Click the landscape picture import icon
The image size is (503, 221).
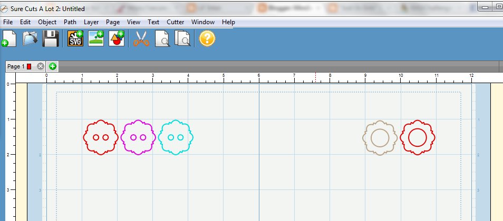96,38
